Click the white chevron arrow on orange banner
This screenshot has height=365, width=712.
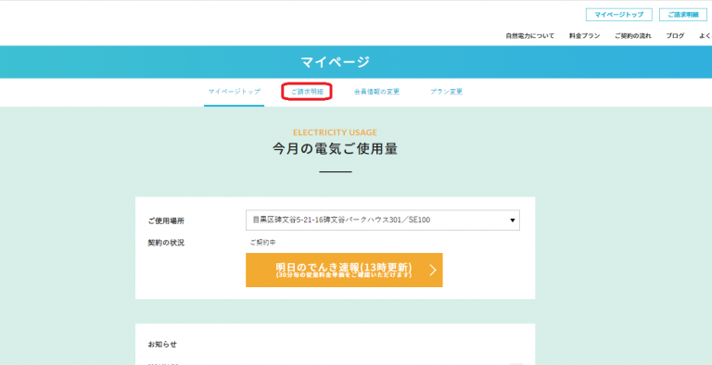pos(433,271)
